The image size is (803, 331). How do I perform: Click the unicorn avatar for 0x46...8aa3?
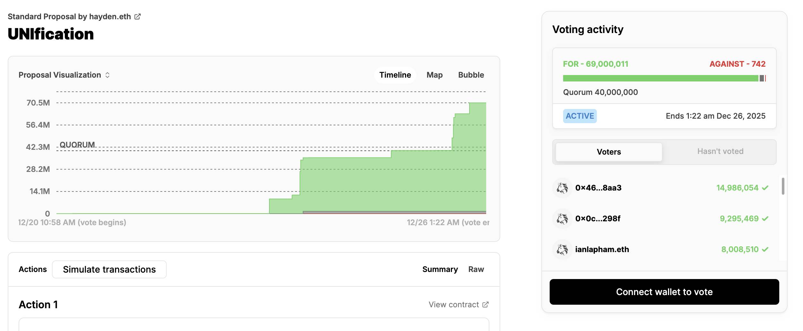tap(562, 188)
